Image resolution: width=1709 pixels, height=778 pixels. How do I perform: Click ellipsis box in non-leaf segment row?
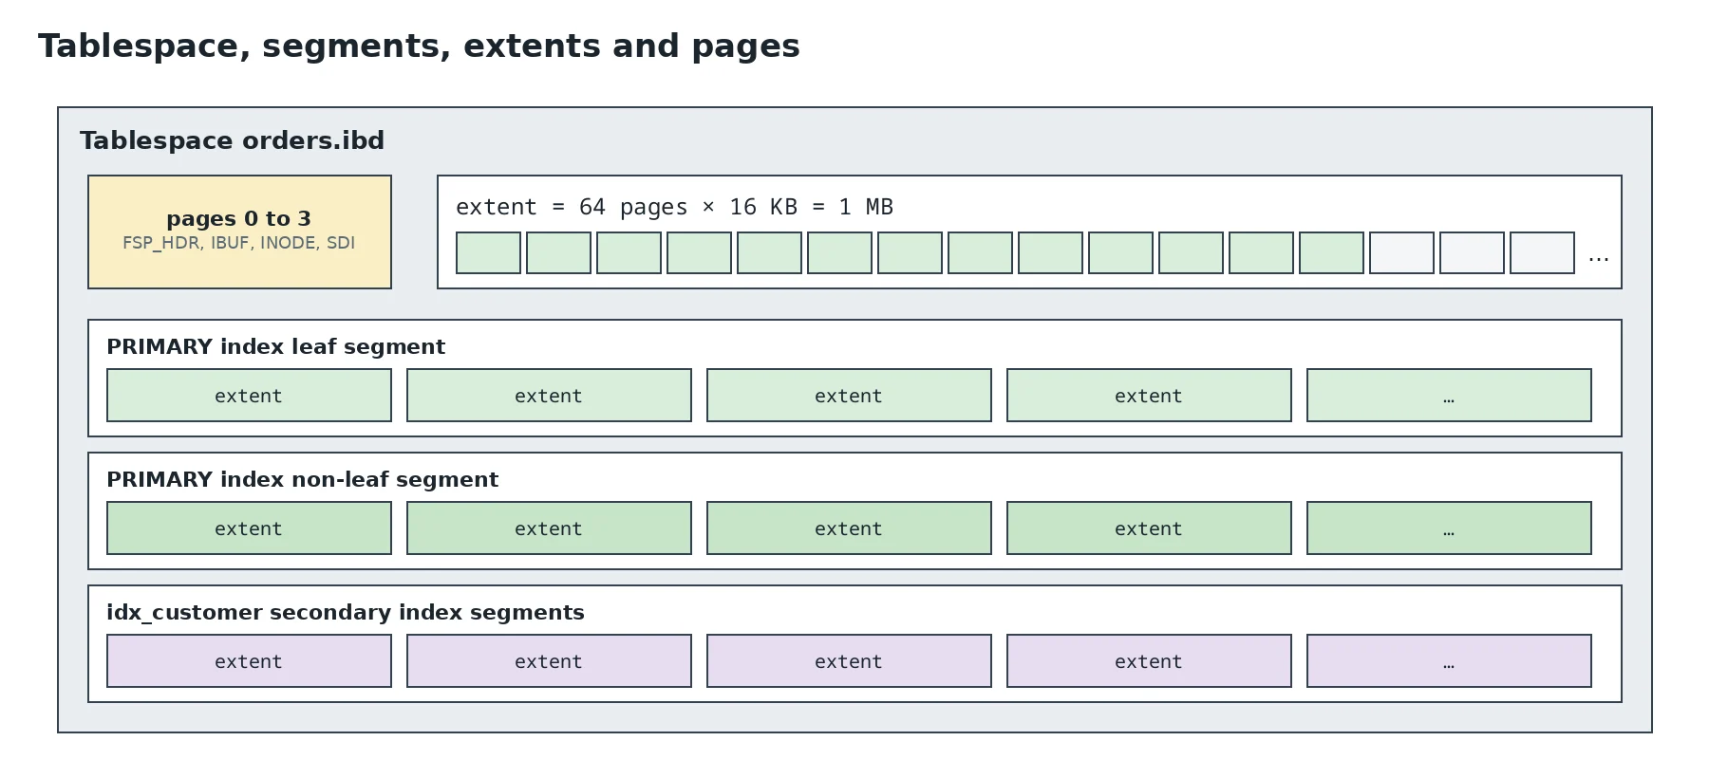(1449, 528)
